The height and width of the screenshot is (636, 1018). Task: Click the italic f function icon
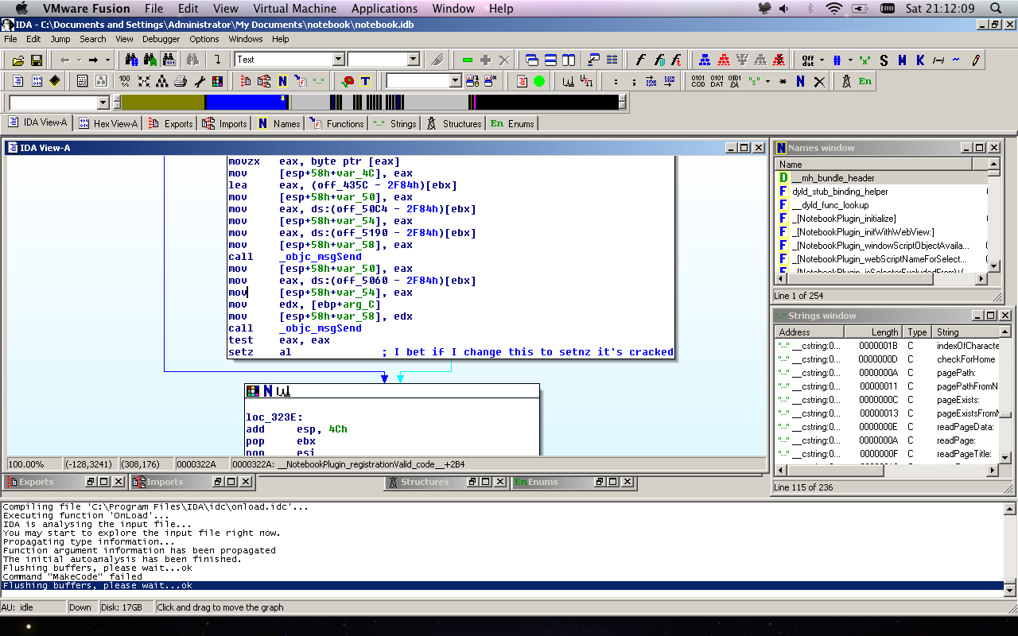pyautogui.click(x=640, y=60)
